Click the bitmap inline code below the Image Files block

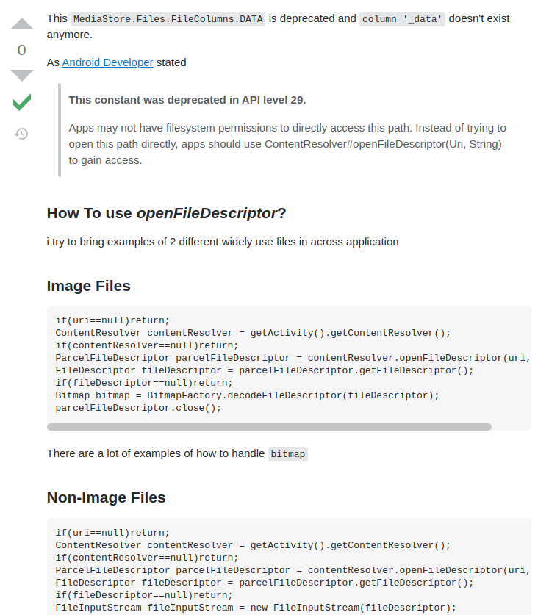click(288, 454)
